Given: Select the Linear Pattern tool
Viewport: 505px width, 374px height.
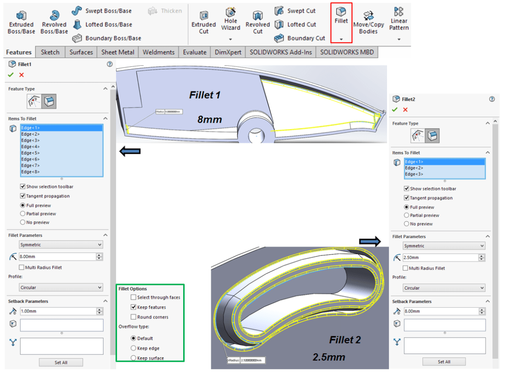Looking at the screenshot, I should [398, 12].
